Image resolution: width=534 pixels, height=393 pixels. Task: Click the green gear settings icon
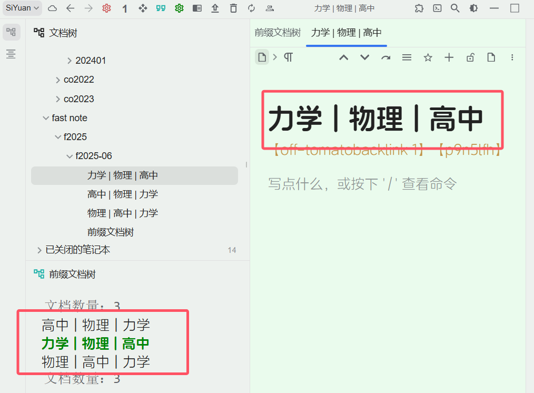pos(179,8)
